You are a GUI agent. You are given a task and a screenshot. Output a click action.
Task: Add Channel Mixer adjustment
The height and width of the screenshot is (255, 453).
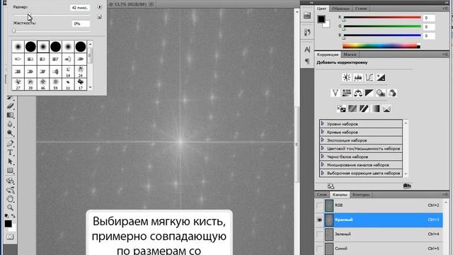coord(392,93)
